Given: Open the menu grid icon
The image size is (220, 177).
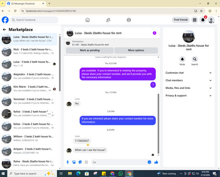Looking at the screenshot, I should tap(194, 20).
